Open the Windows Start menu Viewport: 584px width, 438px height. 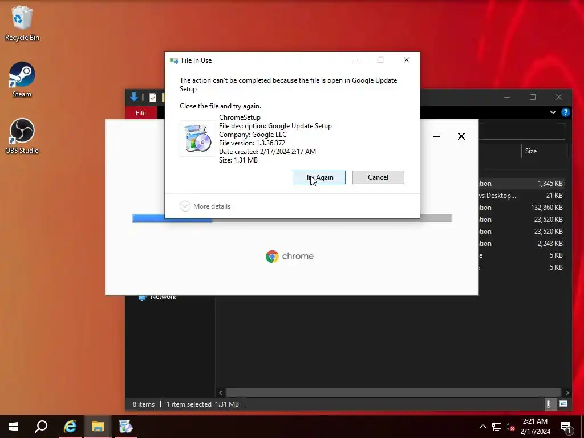[x=14, y=427]
